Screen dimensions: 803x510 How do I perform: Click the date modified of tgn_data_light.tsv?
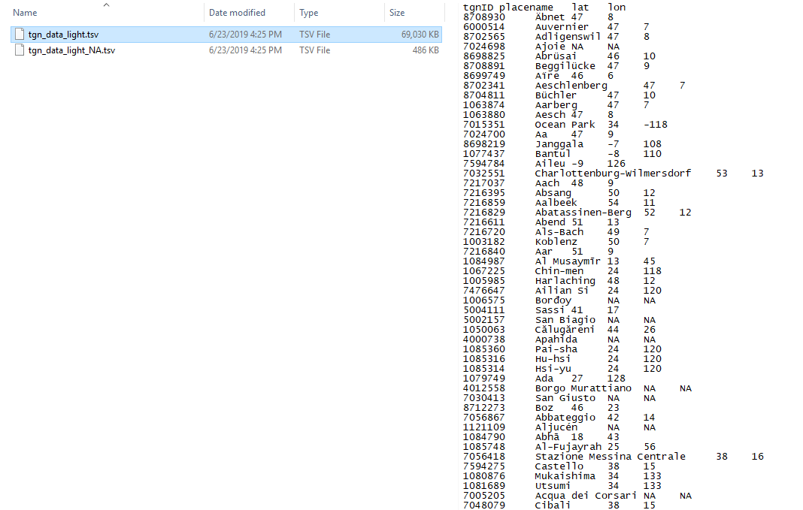(245, 35)
